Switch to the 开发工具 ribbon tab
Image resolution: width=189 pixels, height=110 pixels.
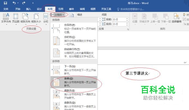coord(106,9)
